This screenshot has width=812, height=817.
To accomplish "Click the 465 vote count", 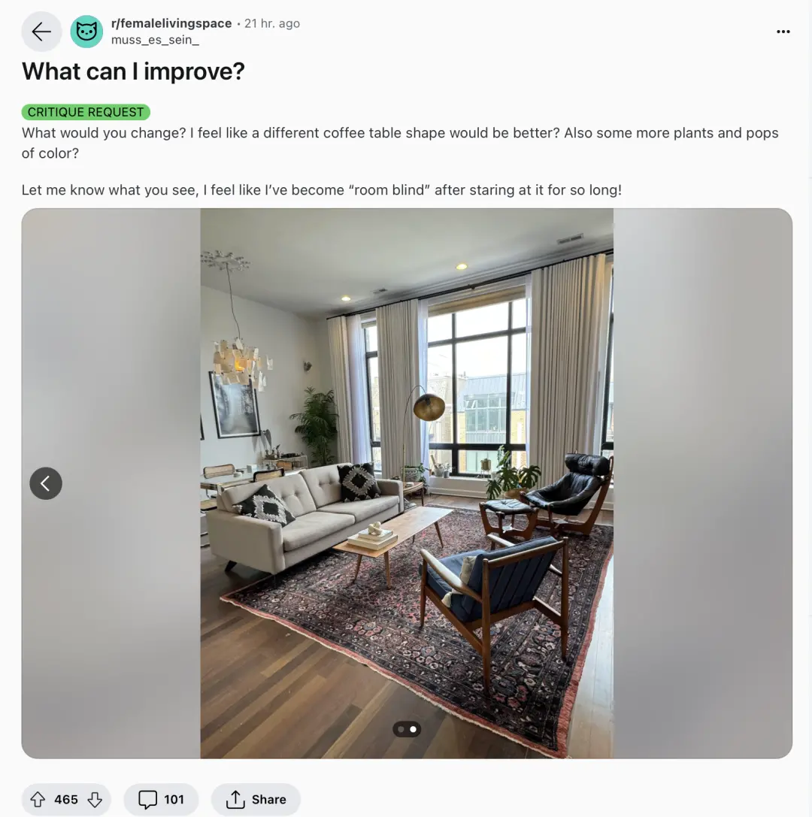I will [65, 799].
